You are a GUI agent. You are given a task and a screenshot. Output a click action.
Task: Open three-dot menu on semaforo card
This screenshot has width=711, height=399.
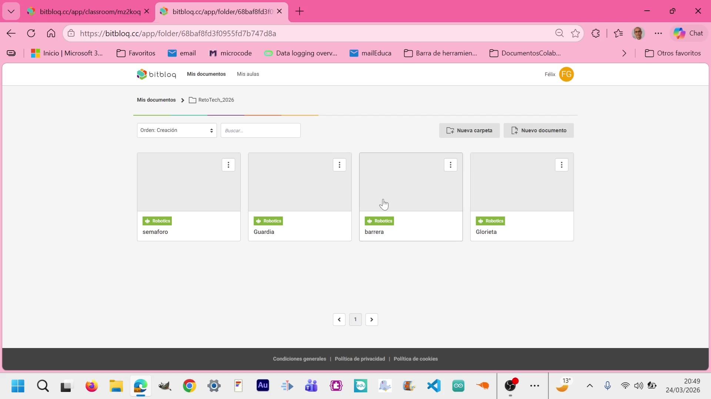pyautogui.click(x=228, y=165)
